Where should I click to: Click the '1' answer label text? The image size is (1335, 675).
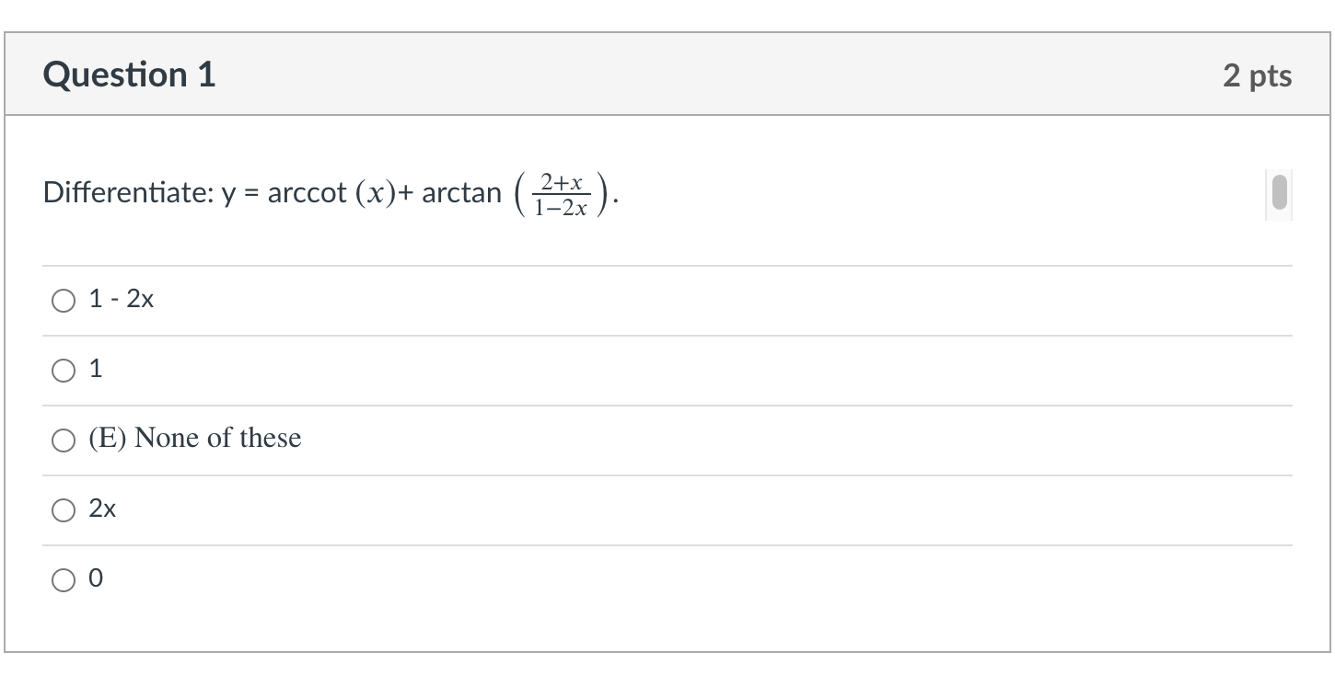pos(96,370)
